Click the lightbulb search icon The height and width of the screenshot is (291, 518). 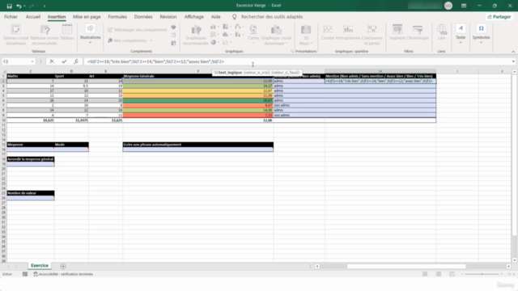(234, 16)
